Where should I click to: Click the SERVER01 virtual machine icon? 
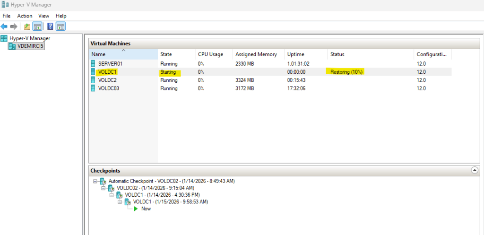pyautogui.click(x=93, y=63)
